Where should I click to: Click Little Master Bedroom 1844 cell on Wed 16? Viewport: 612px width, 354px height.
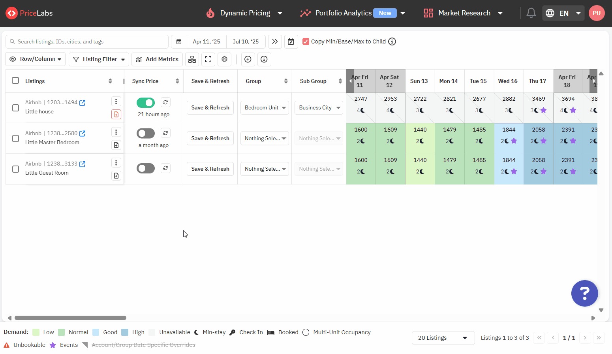[x=509, y=138]
